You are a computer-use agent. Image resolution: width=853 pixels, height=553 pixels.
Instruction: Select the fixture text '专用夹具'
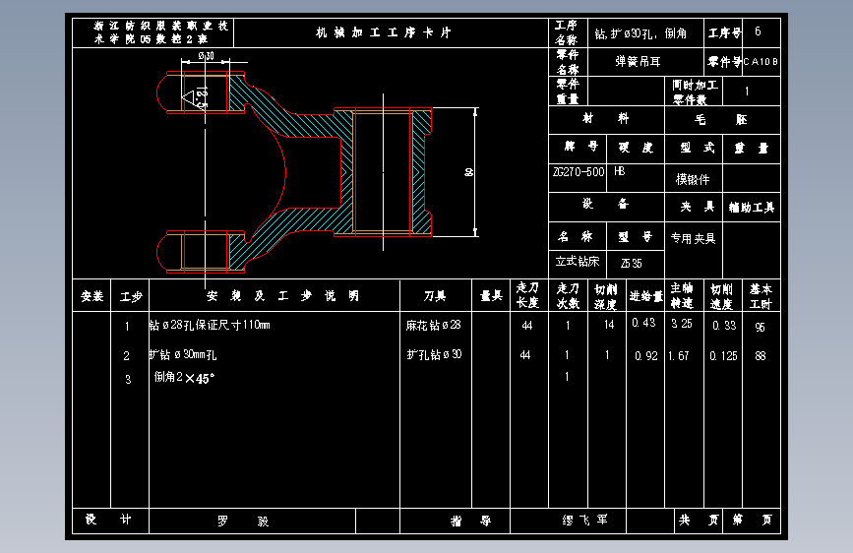(x=693, y=238)
